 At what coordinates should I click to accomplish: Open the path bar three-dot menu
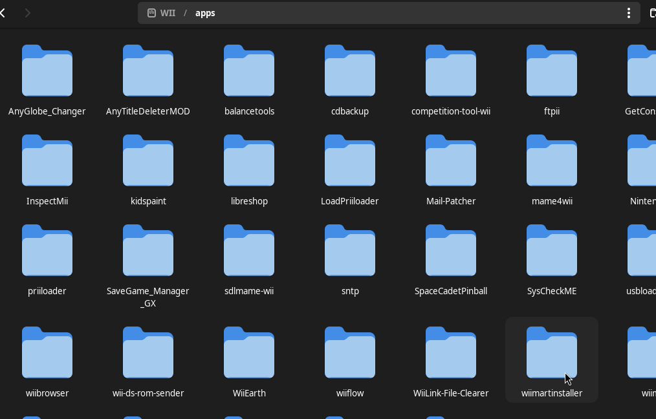(x=628, y=13)
